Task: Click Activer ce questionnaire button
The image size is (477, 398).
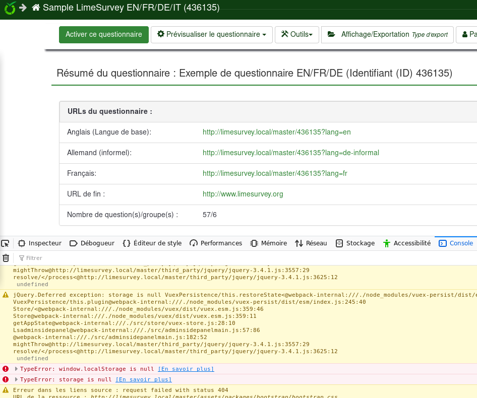Action: pyautogui.click(x=104, y=35)
